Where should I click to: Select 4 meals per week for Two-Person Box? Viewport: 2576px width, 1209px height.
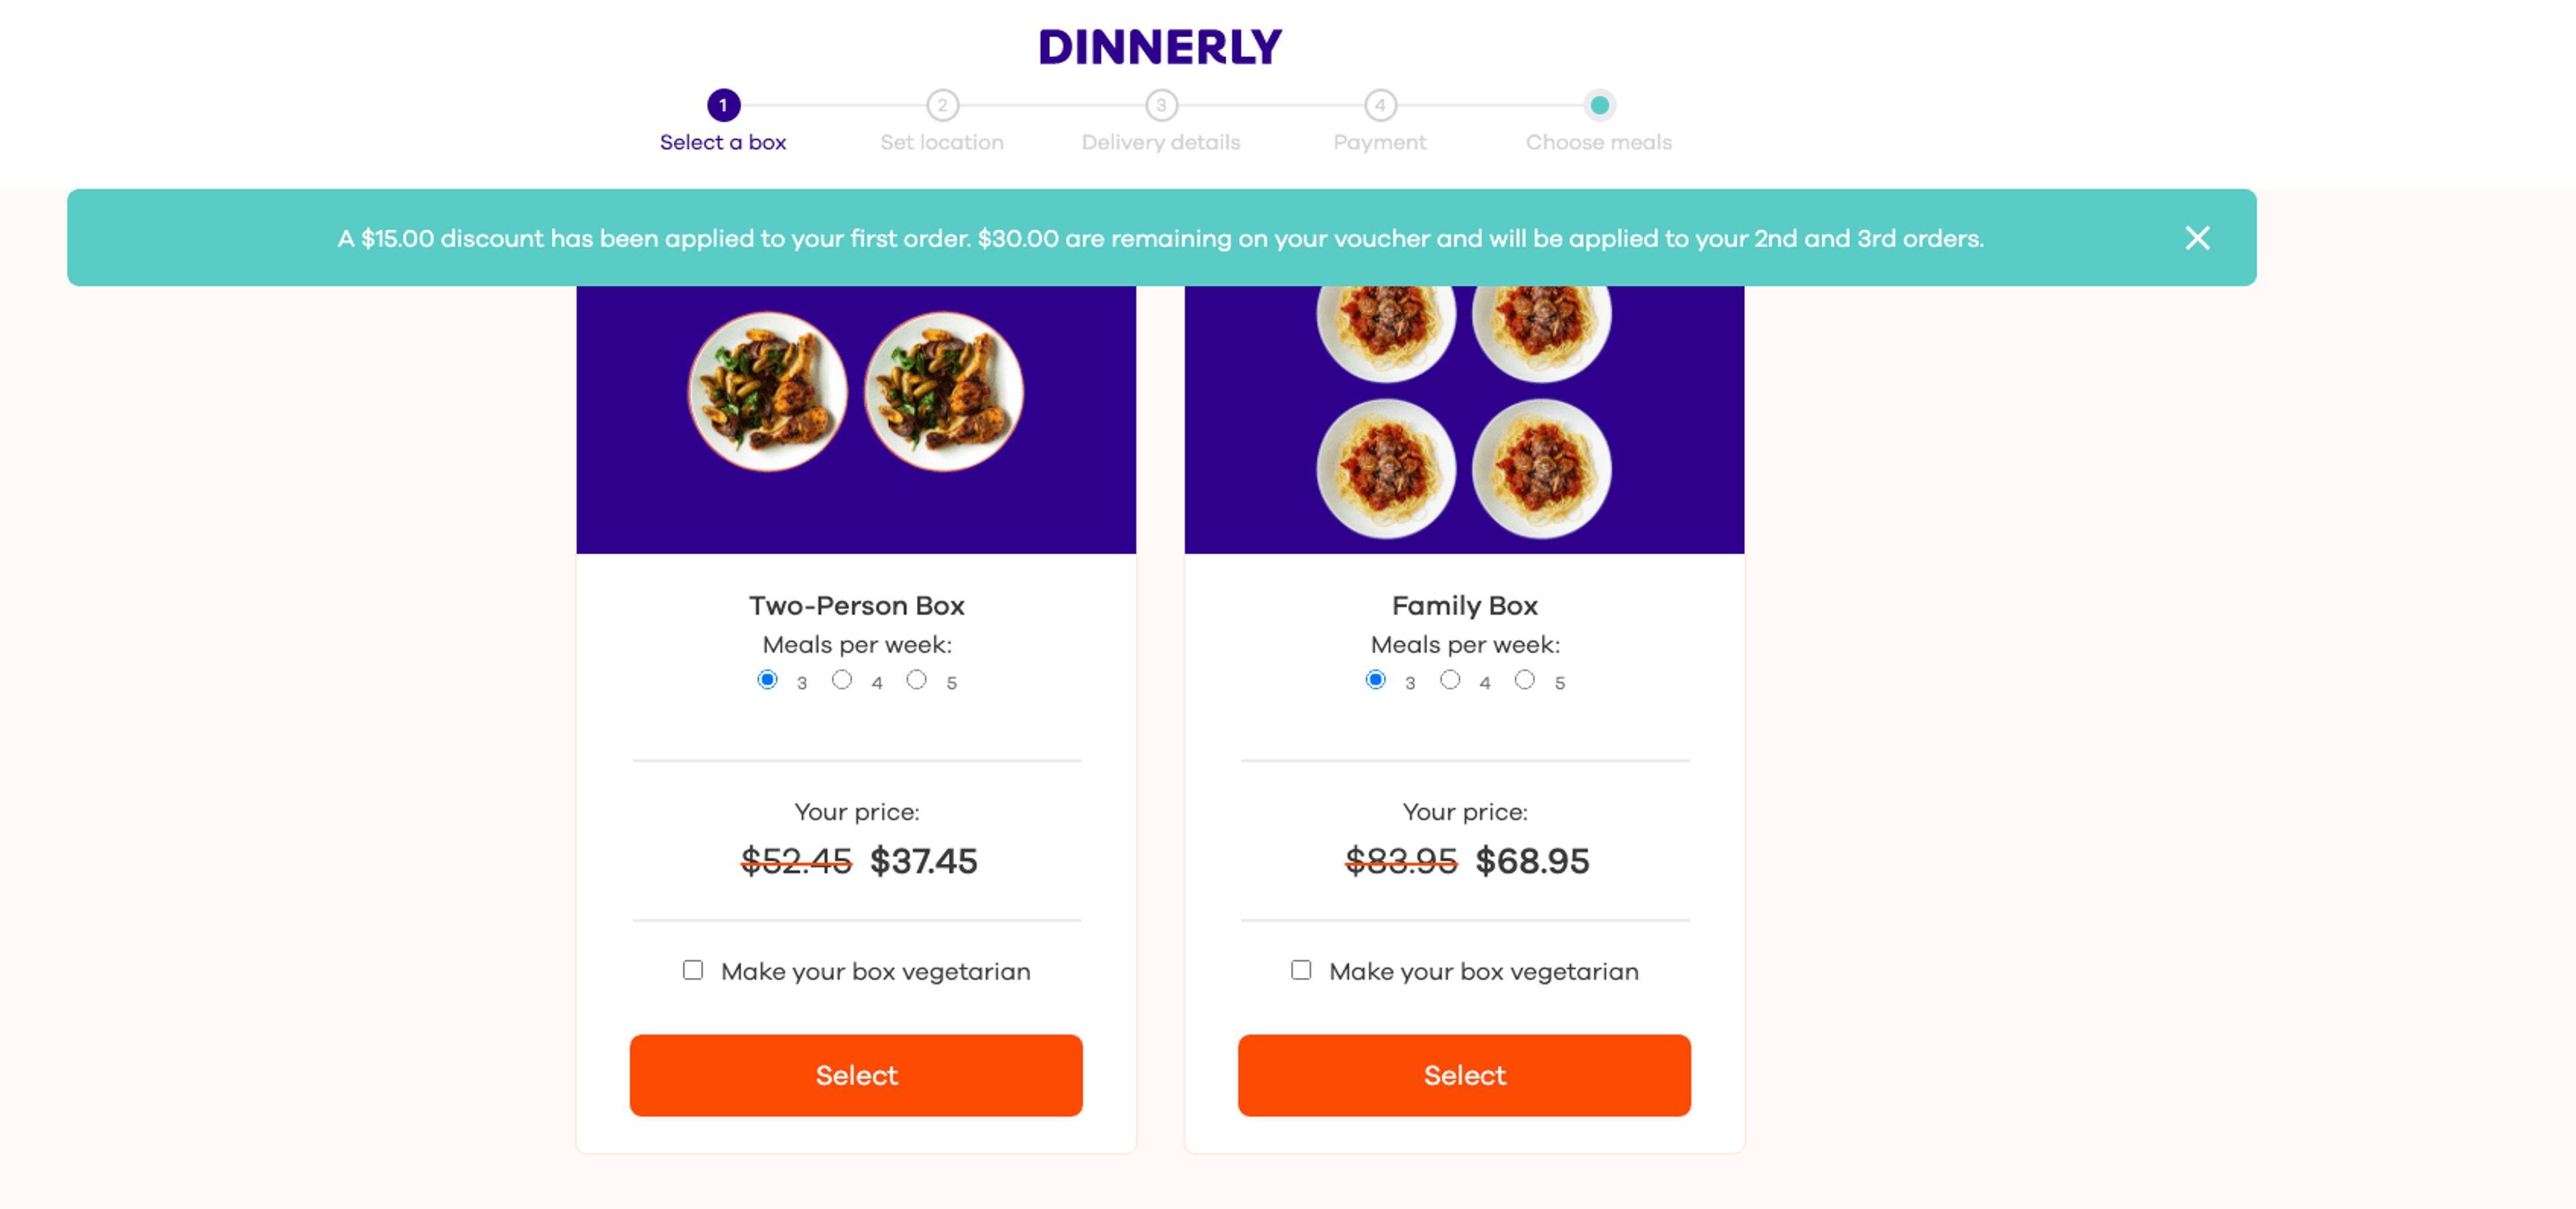[x=842, y=680]
